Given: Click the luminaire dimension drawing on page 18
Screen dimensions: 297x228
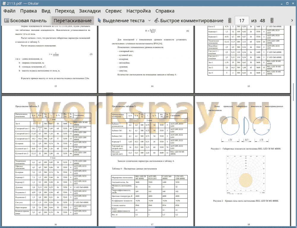Looking at the screenshot, I should pyautogui.click(x=246, y=129).
